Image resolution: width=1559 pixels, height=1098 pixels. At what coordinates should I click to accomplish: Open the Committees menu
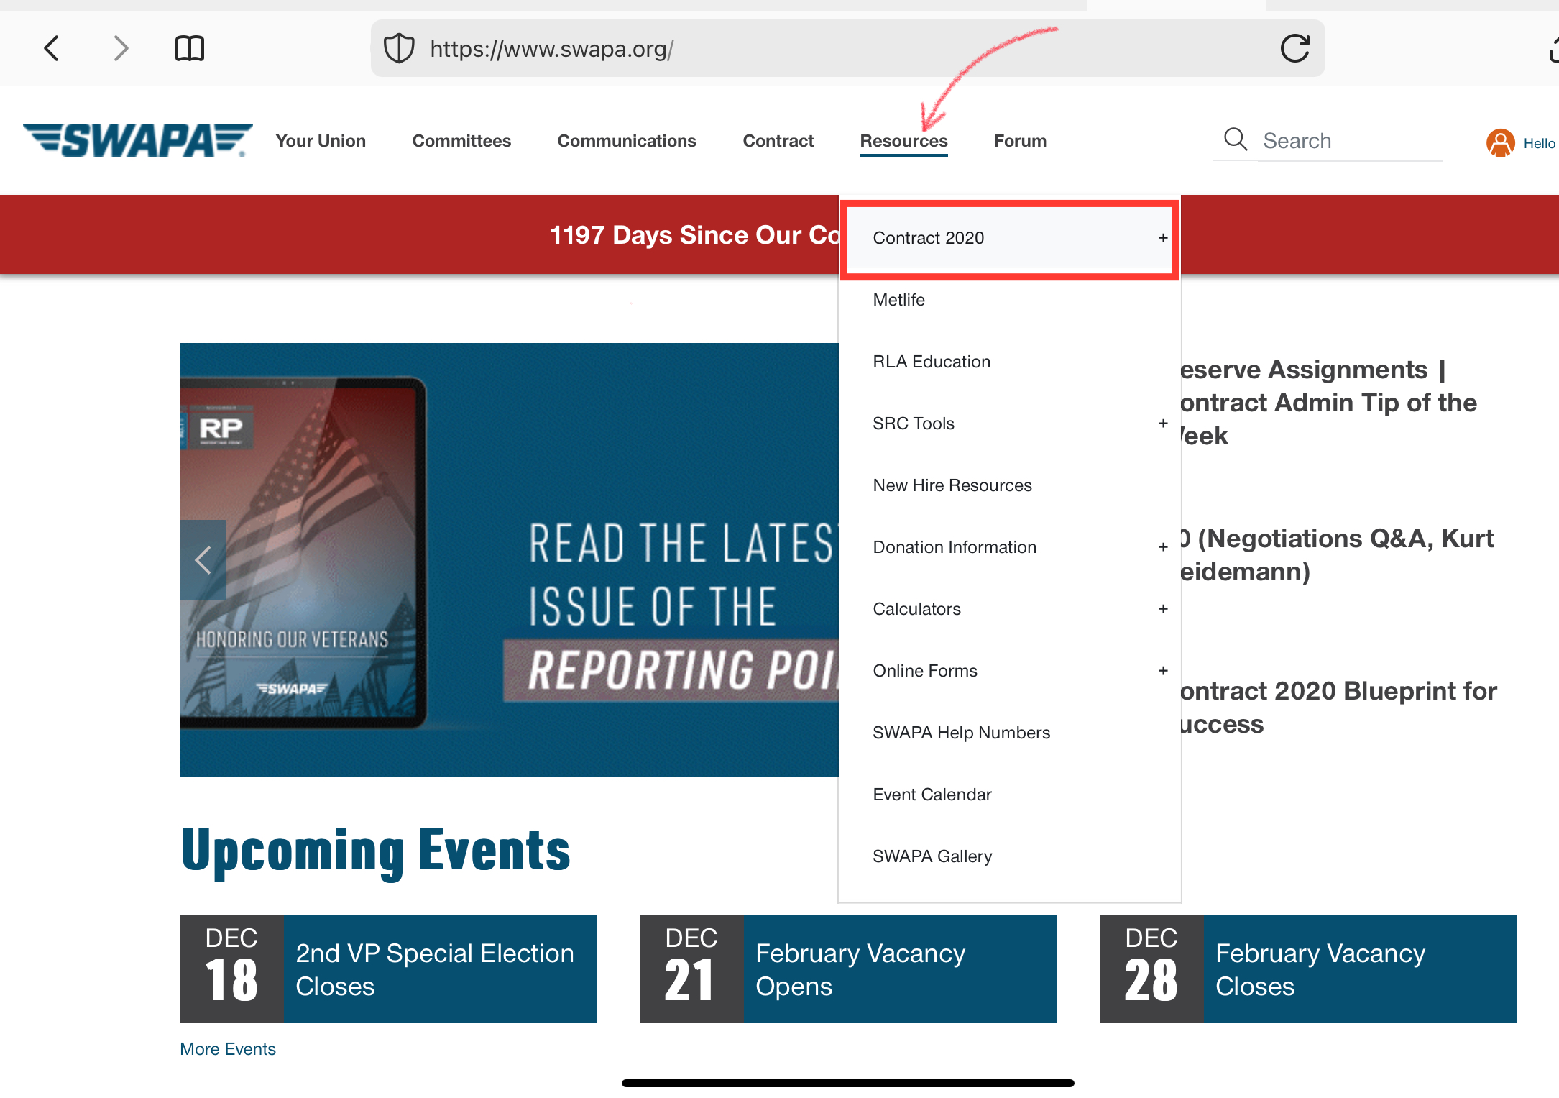(x=461, y=141)
